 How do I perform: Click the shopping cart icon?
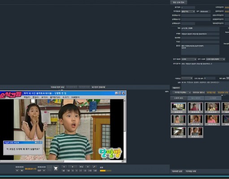point(56,169)
